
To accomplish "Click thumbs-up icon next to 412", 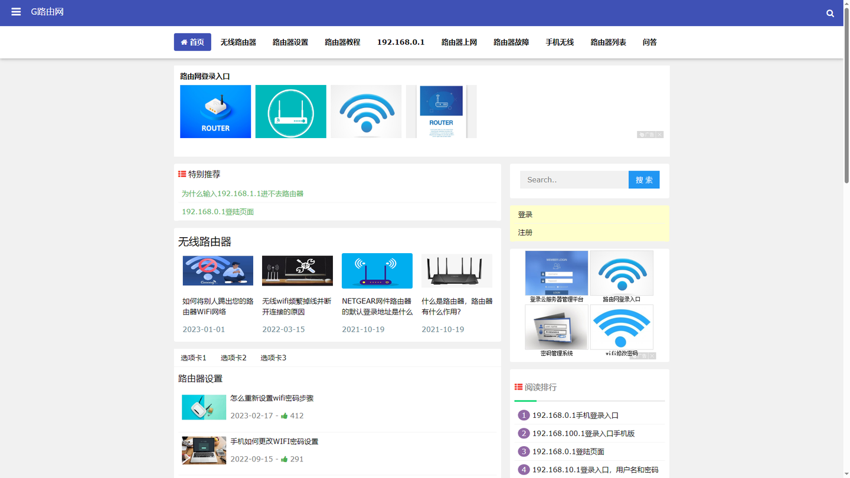I will (284, 416).
